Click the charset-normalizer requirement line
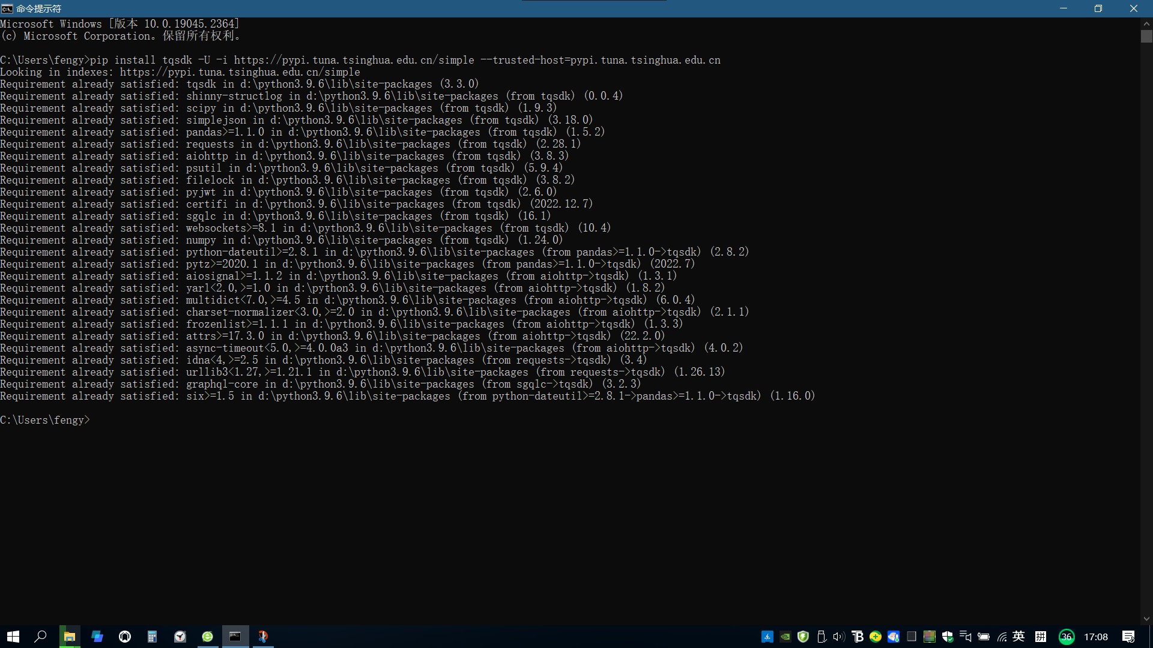 click(x=375, y=312)
